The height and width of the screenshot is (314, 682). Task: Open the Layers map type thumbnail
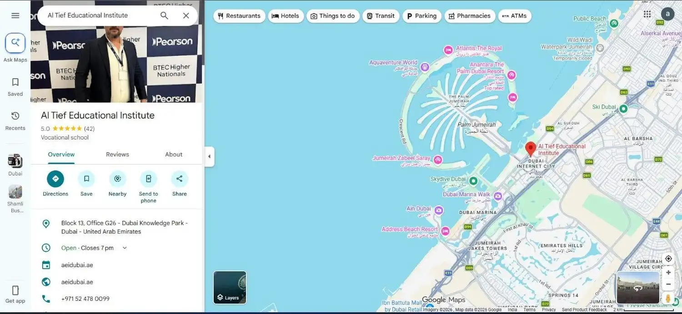click(x=230, y=288)
